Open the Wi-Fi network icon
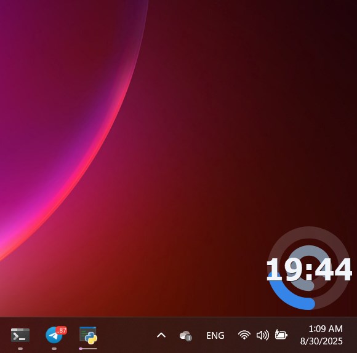The width and height of the screenshot is (357, 353). point(244,335)
